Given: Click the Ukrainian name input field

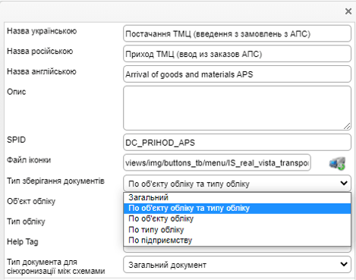Looking at the screenshot, I should point(237,33).
